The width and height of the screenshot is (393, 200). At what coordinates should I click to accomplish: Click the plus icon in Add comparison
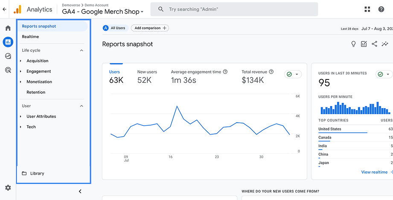pyautogui.click(x=164, y=28)
